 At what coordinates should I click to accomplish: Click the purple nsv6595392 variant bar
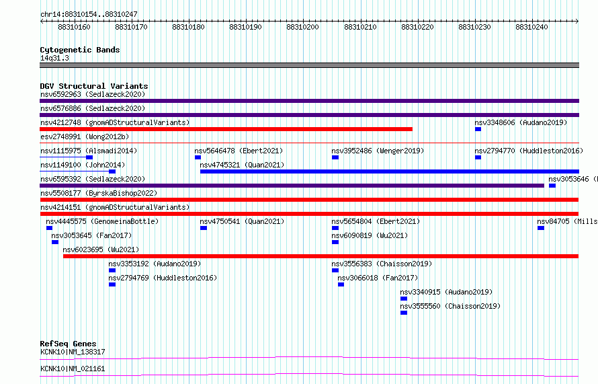292,186
